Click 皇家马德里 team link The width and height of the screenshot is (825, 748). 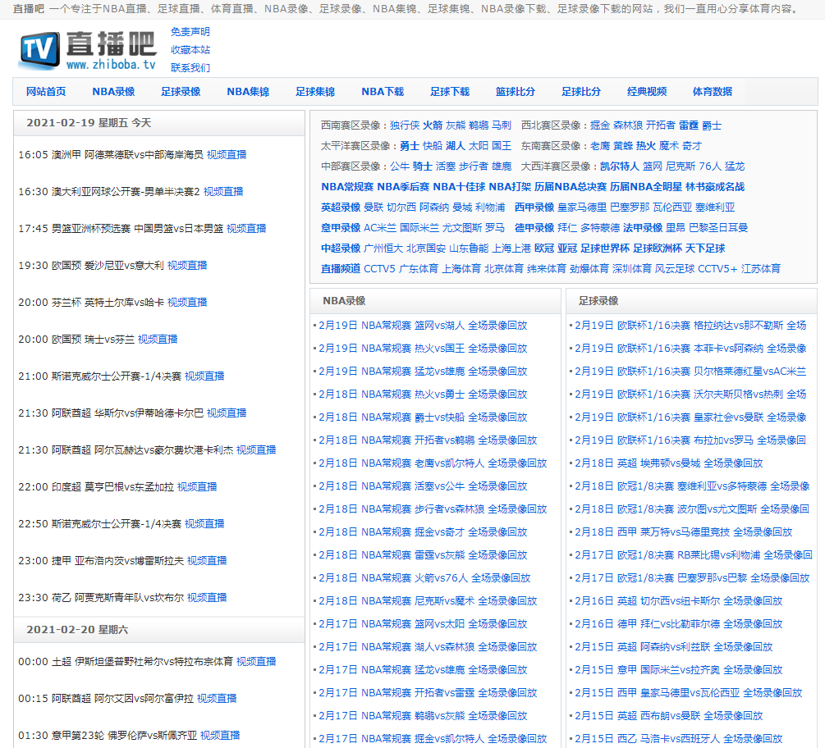click(582, 208)
